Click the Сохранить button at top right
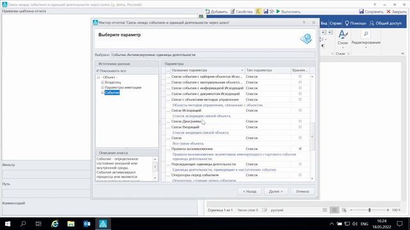The height and width of the screenshot is (230, 410). [371, 11]
